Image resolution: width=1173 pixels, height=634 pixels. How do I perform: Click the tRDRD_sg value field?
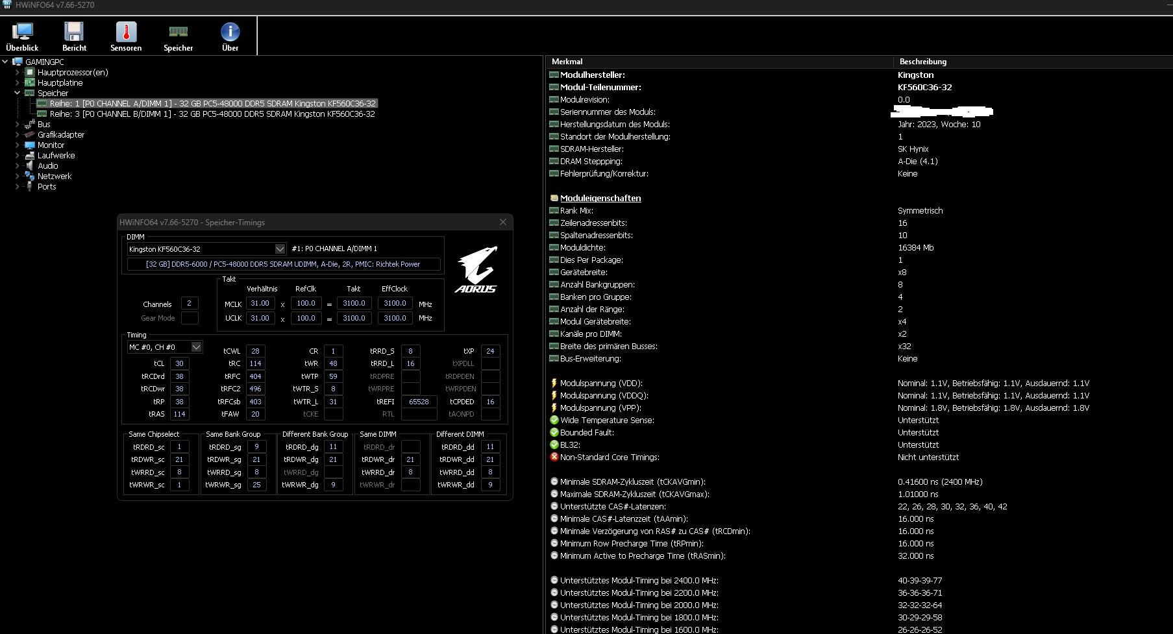pyautogui.click(x=256, y=446)
